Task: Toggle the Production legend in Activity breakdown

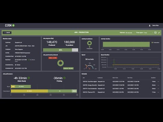Action: click(x=89, y=48)
